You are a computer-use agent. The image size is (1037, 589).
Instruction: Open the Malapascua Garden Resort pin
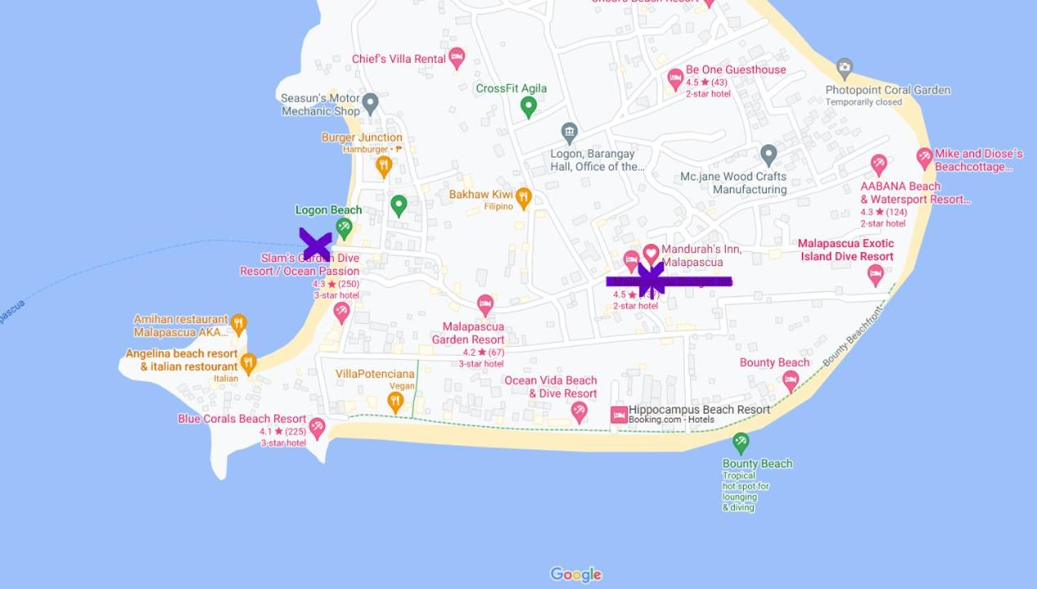[485, 306]
